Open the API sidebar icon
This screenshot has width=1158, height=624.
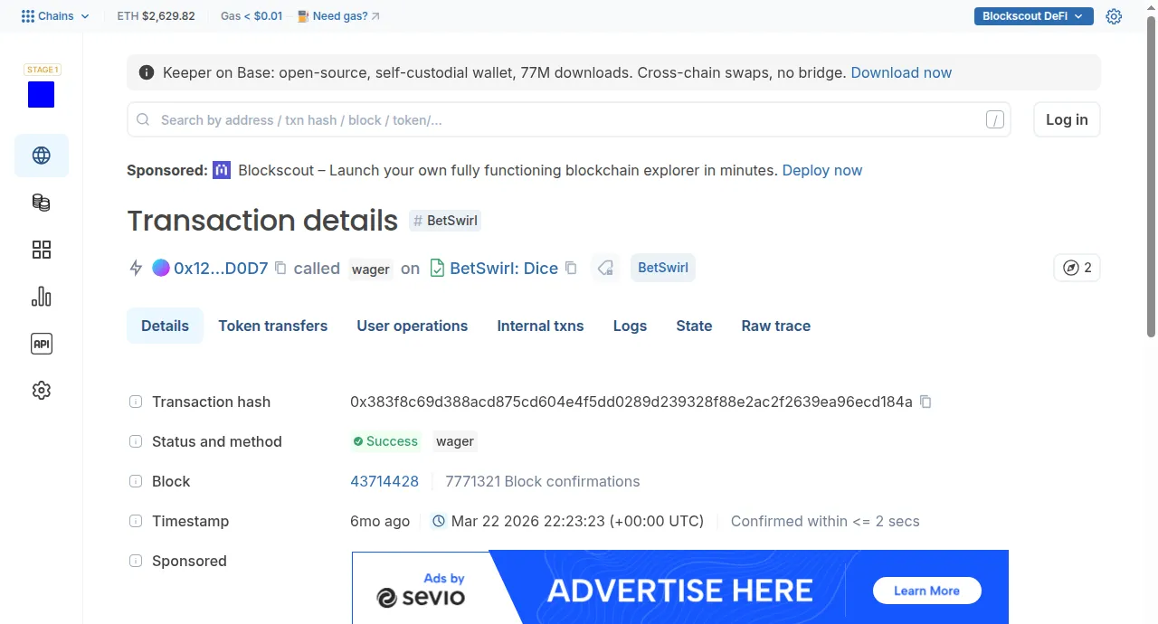42,344
